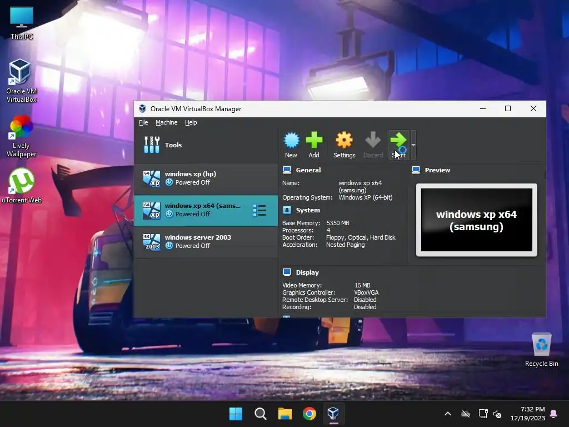Image resolution: width=569 pixels, height=427 pixels.
Task: Click the windows server 2003 OS icon
Action: click(151, 242)
